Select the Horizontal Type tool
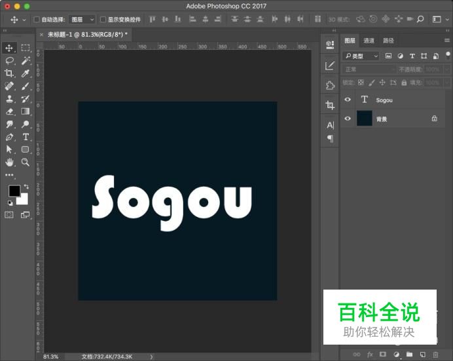The width and height of the screenshot is (453, 361). pos(26,137)
